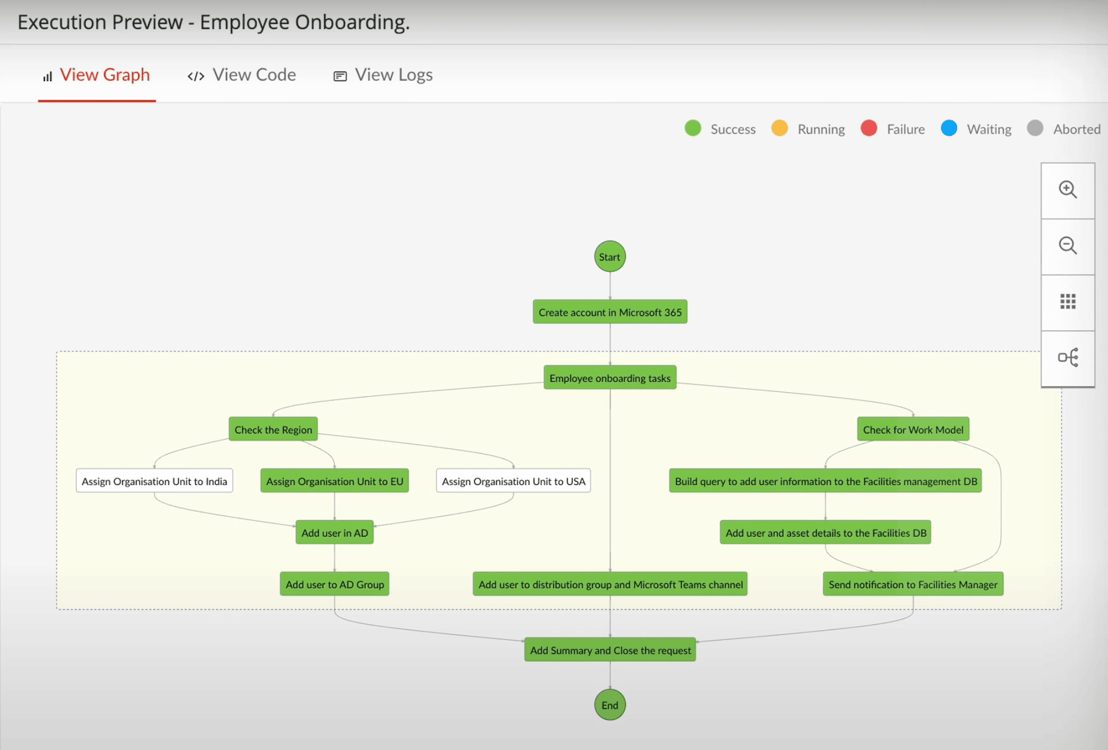Click Assign Organisation Unit to India node
1108x750 pixels.
pyautogui.click(x=154, y=480)
